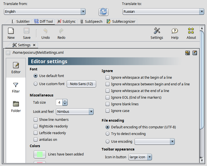This screenshot has width=207, height=166.
Task: Enable Rightside readonly checkbox
Action: click(36, 126)
